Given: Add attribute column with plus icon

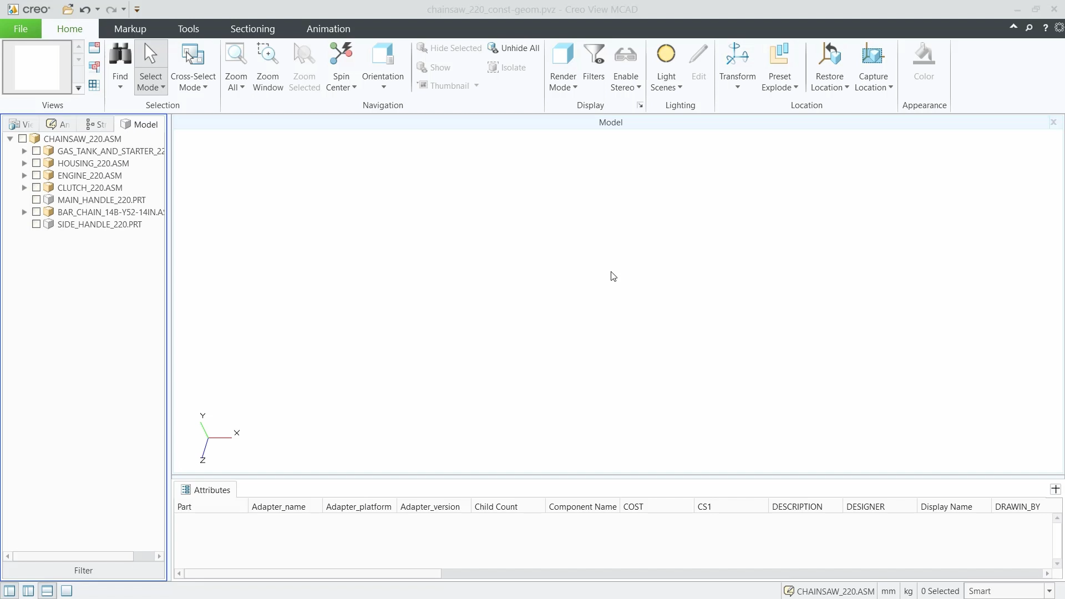Looking at the screenshot, I should click(x=1055, y=489).
